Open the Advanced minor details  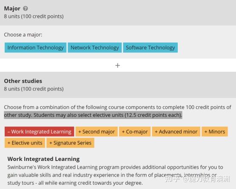click(x=176, y=132)
